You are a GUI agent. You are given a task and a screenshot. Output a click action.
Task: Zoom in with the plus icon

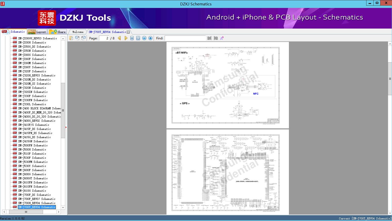pyautogui.click(x=151, y=38)
